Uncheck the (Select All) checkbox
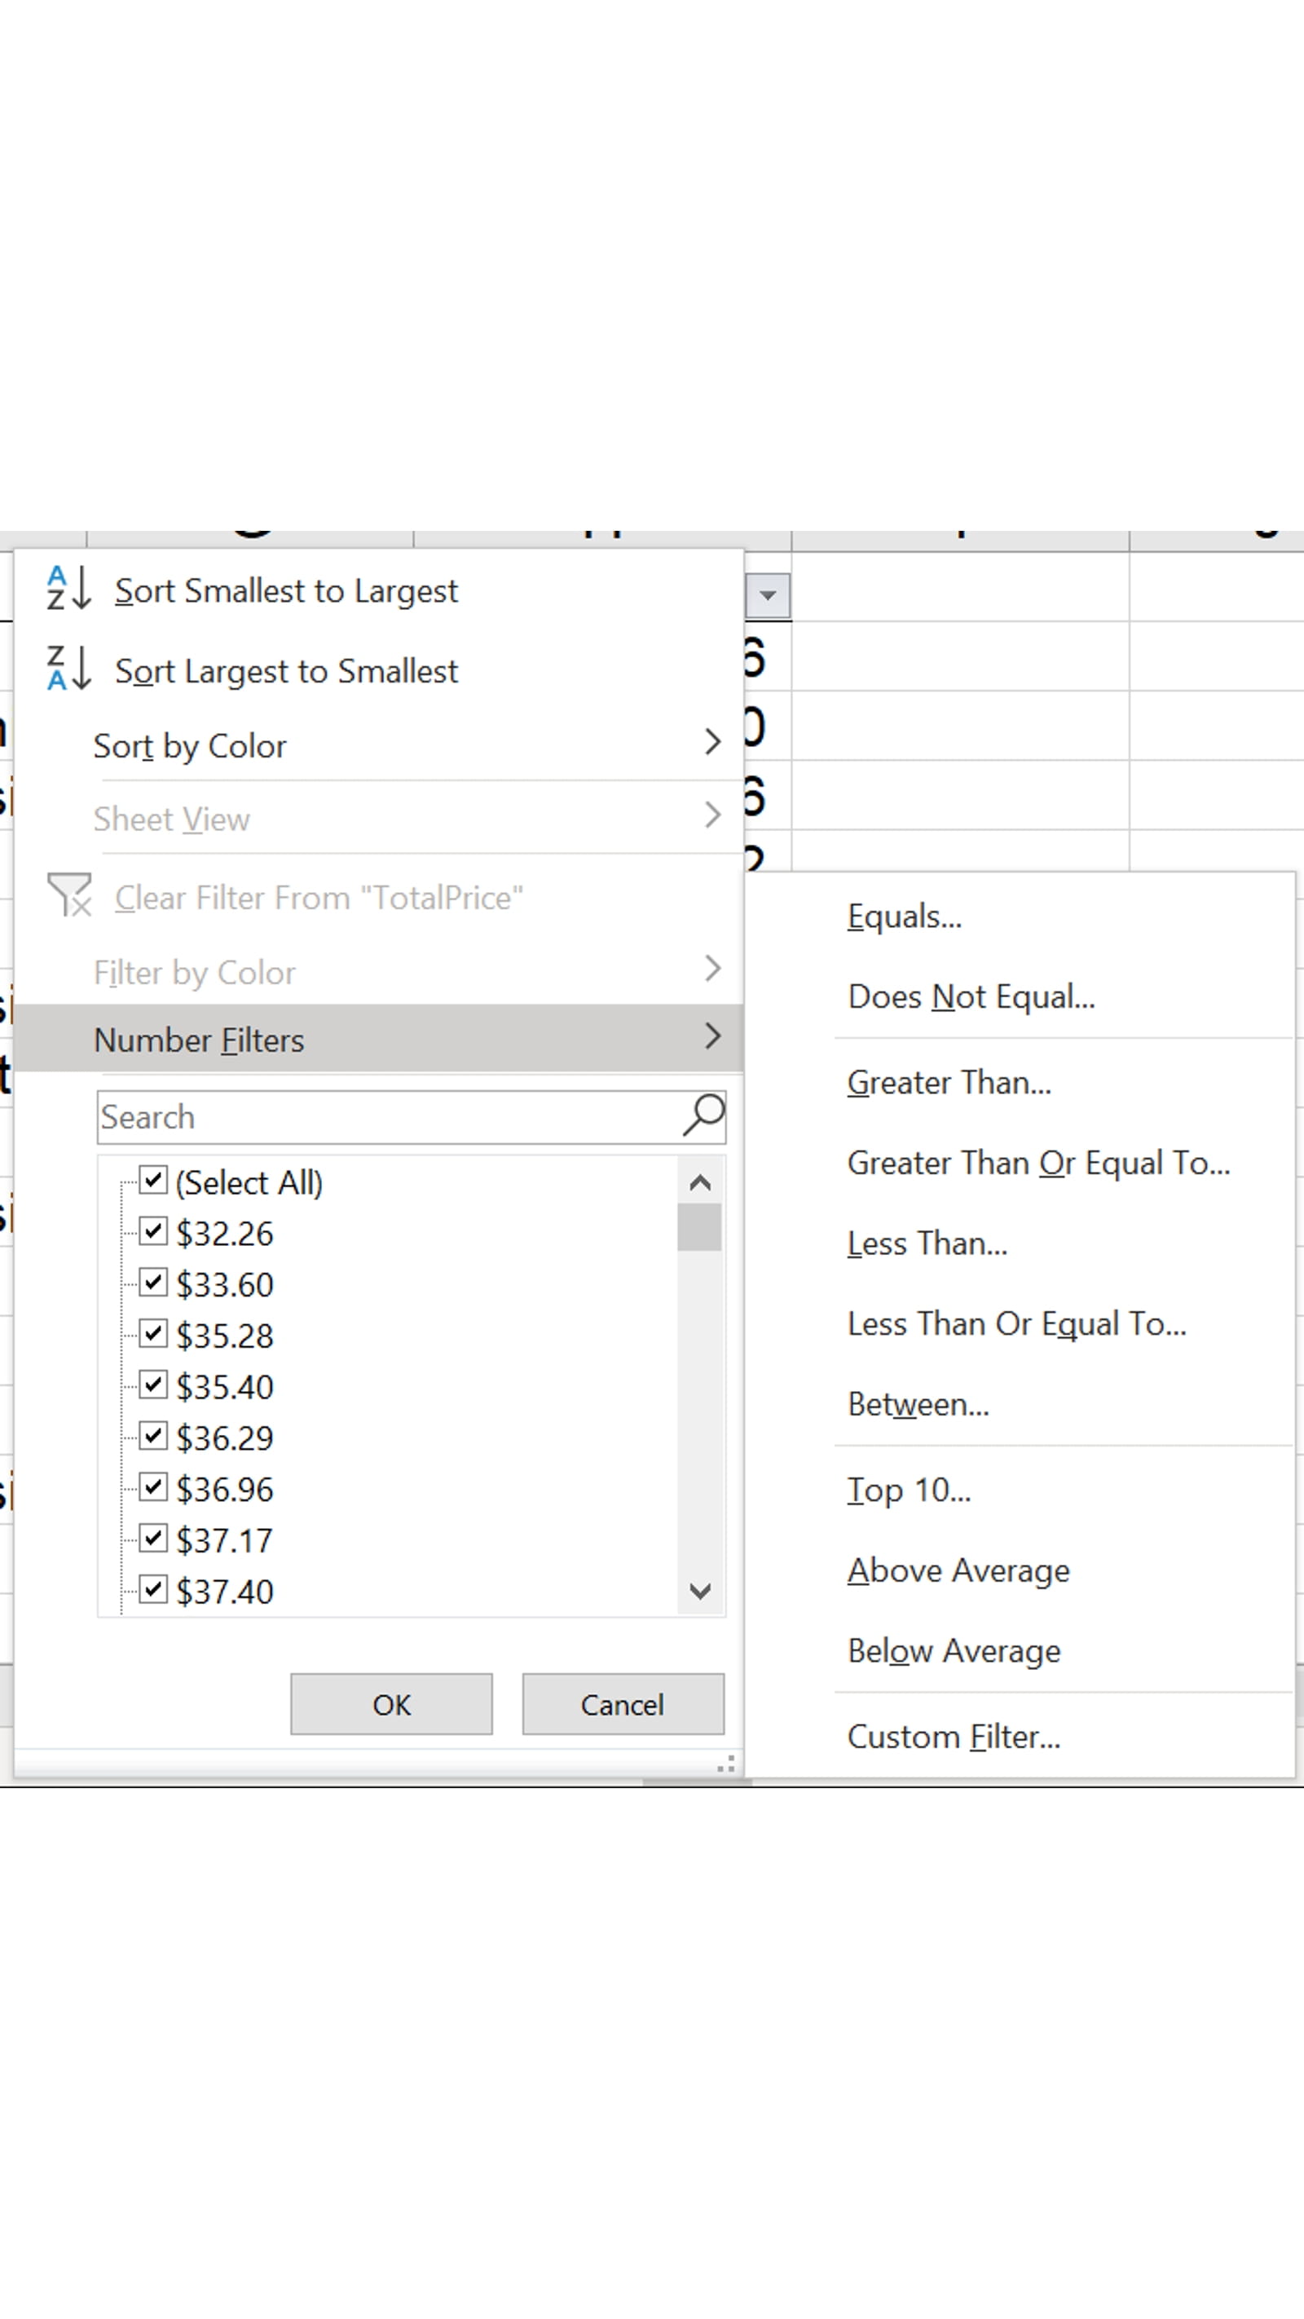Screen dimensions: 1304x2319 click(154, 1179)
